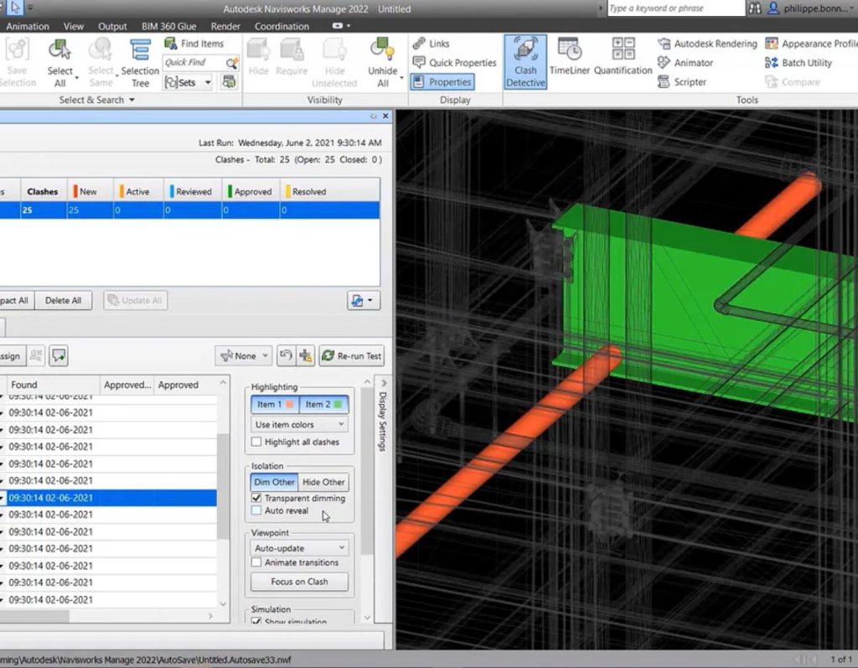This screenshot has width=858, height=668.
Task: Collapse Display Settings side panel
Action: pos(384,383)
